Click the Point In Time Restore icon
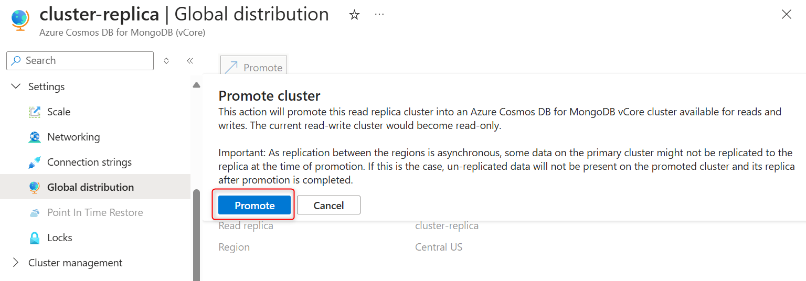Viewport: 806px width, 281px height. pos(35,212)
